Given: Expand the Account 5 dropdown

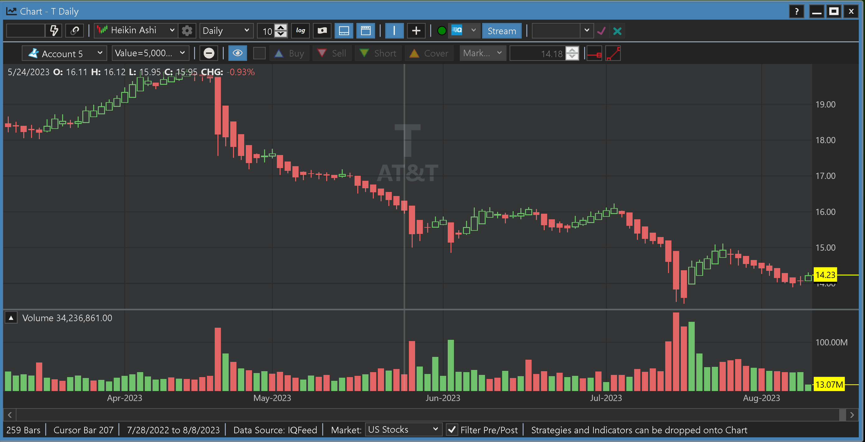Looking at the screenshot, I should click(x=65, y=53).
